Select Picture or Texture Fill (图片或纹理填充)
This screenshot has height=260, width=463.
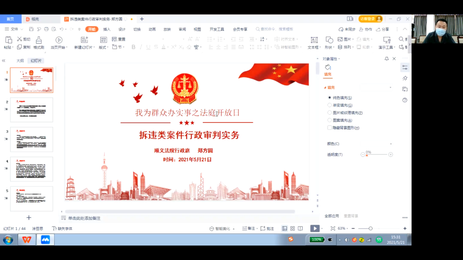click(330, 112)
